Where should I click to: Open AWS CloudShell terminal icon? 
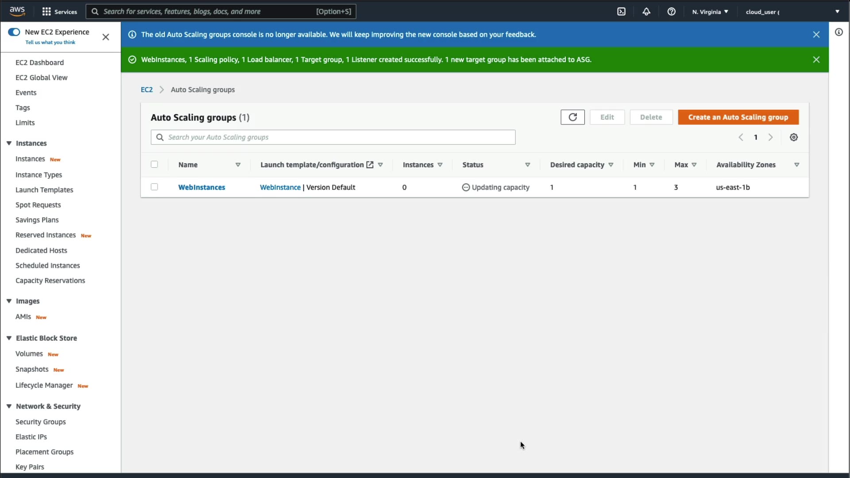621,12
